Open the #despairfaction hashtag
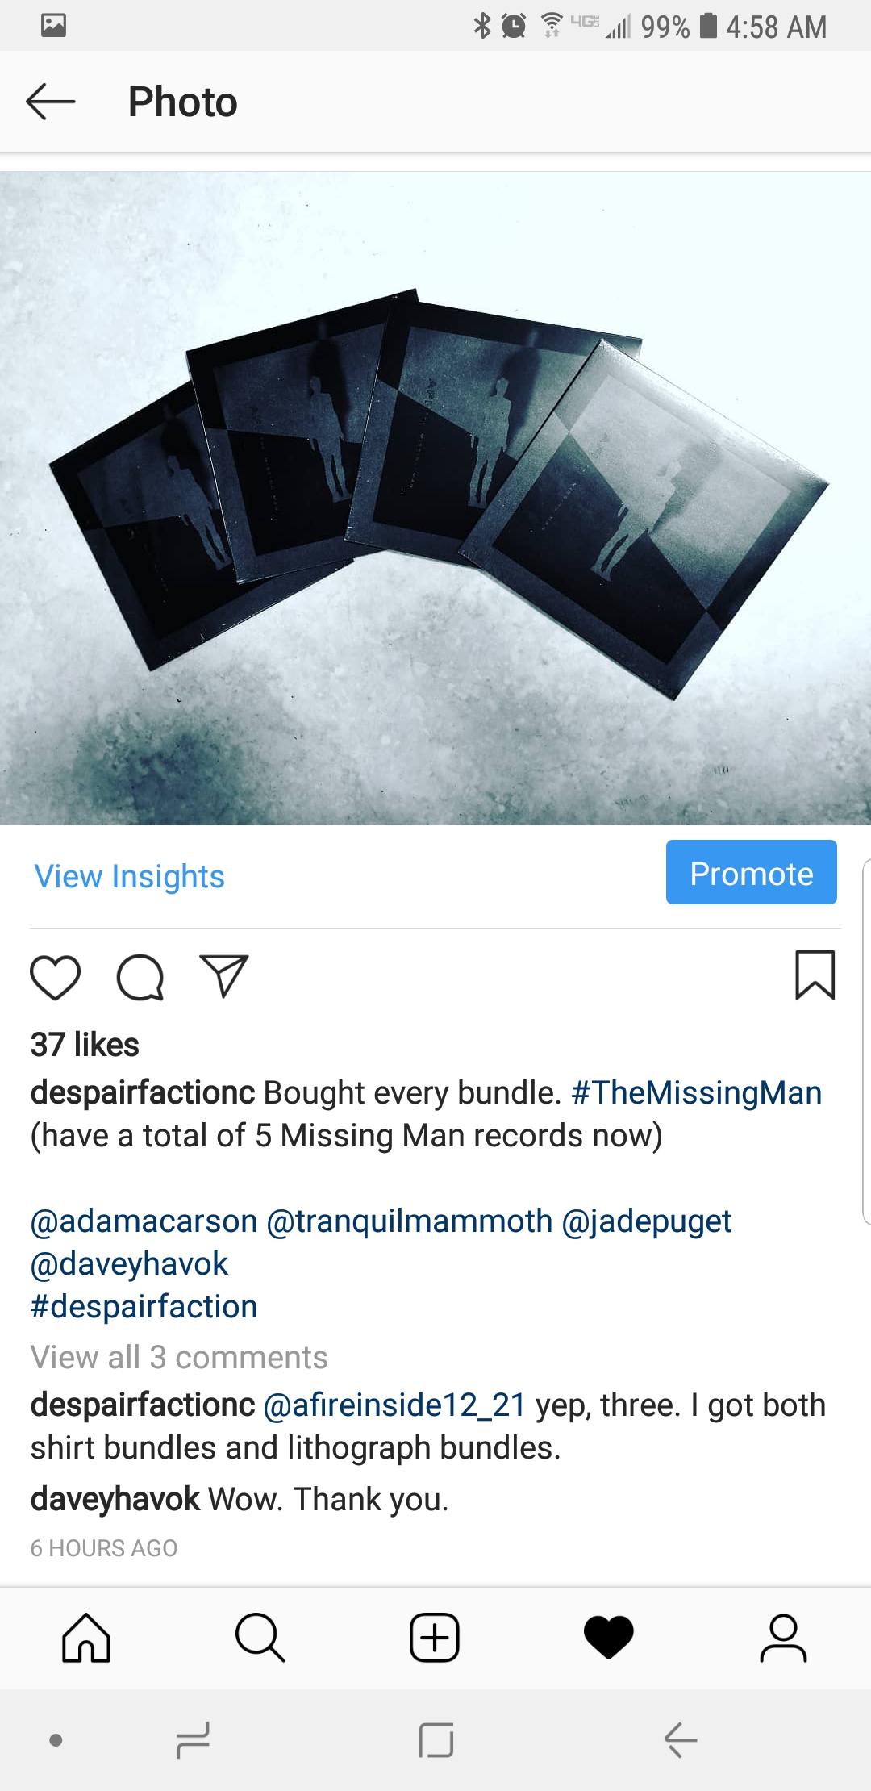Image resolution: width=871 pixels, height=1791 pixels. [144, 1306]
